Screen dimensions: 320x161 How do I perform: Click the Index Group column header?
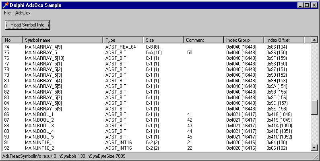click(x=244, y=40)
